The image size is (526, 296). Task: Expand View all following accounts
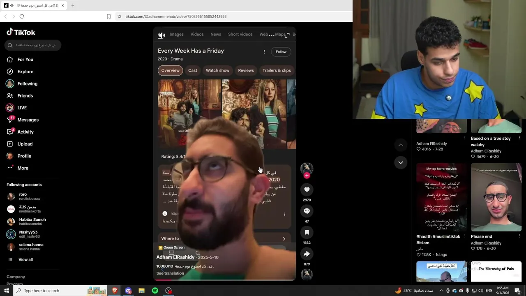(x=25, y=259)
